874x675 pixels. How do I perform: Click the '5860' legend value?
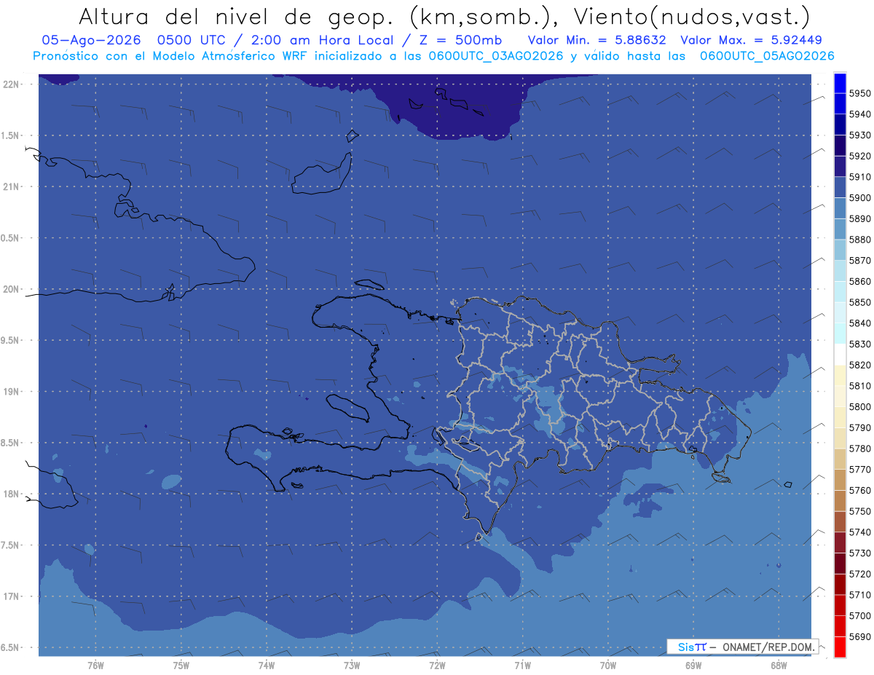pyautogui.click(x=860, y=281)
